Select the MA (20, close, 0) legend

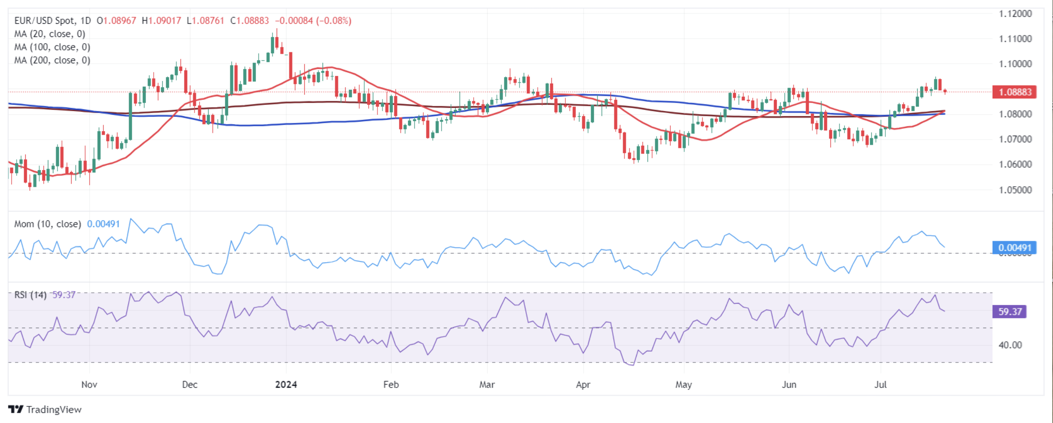[50, 34]
